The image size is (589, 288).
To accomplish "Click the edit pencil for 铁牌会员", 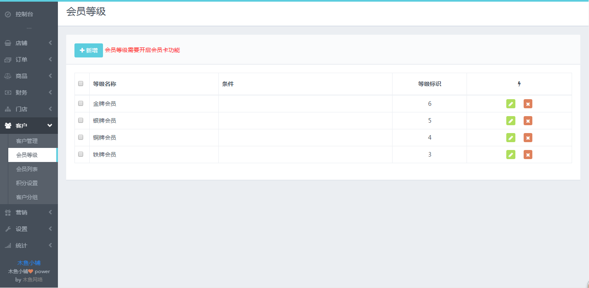I will pos(511,155).
